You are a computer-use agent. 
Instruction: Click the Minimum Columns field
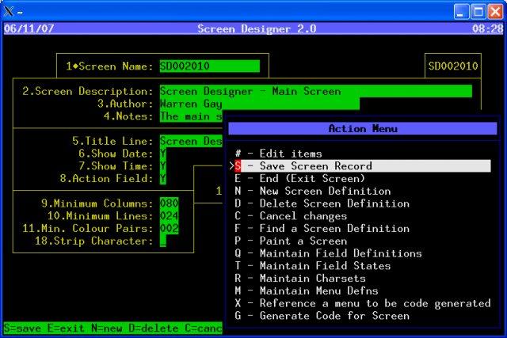[x=169, y=203]
